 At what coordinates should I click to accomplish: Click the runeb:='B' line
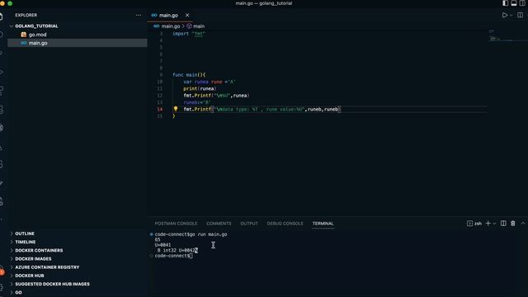coord(197,102)
